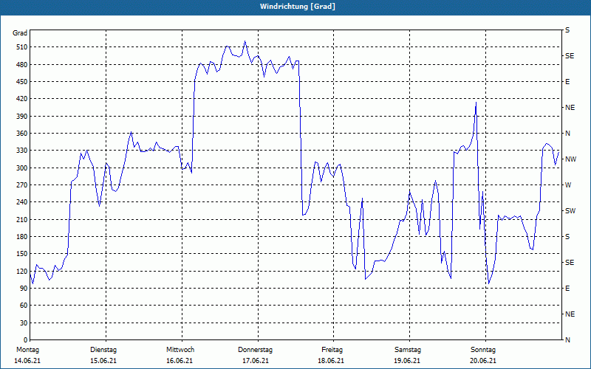
Task: Click the 390 y-axis label
Action: (x=21, y=117)
